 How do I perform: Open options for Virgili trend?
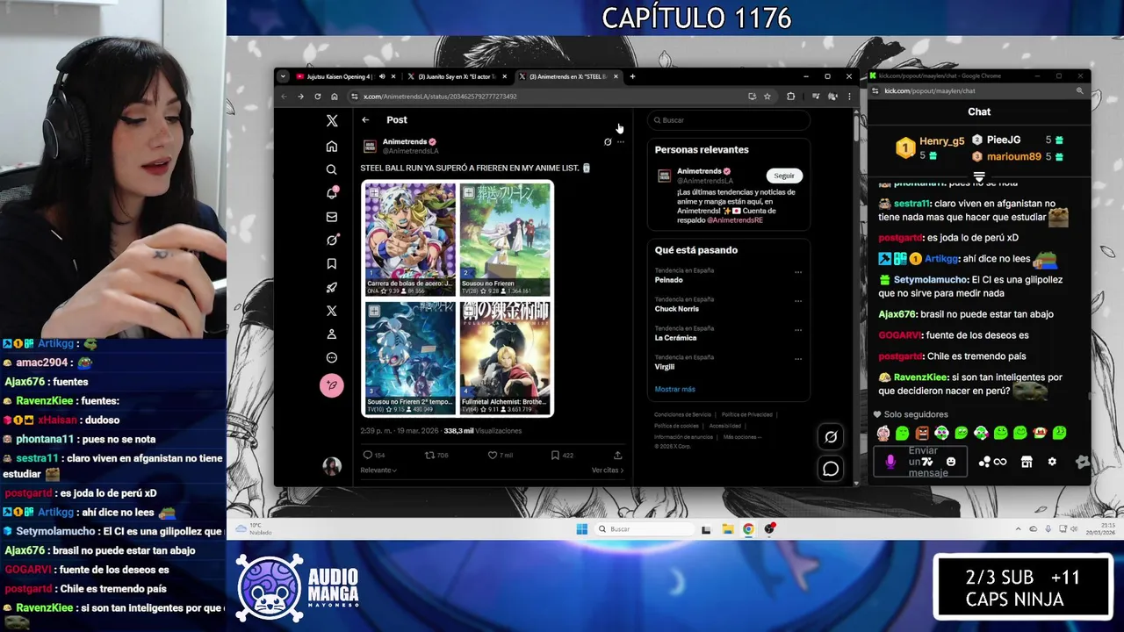(798, 359)
